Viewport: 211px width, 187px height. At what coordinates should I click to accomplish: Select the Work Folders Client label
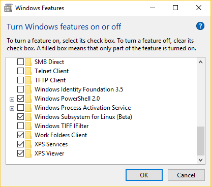tap(61, 135)
